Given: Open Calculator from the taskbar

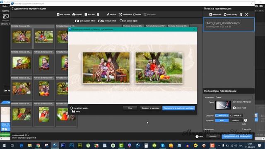Looking at the screenshot, I should point(146,145).
